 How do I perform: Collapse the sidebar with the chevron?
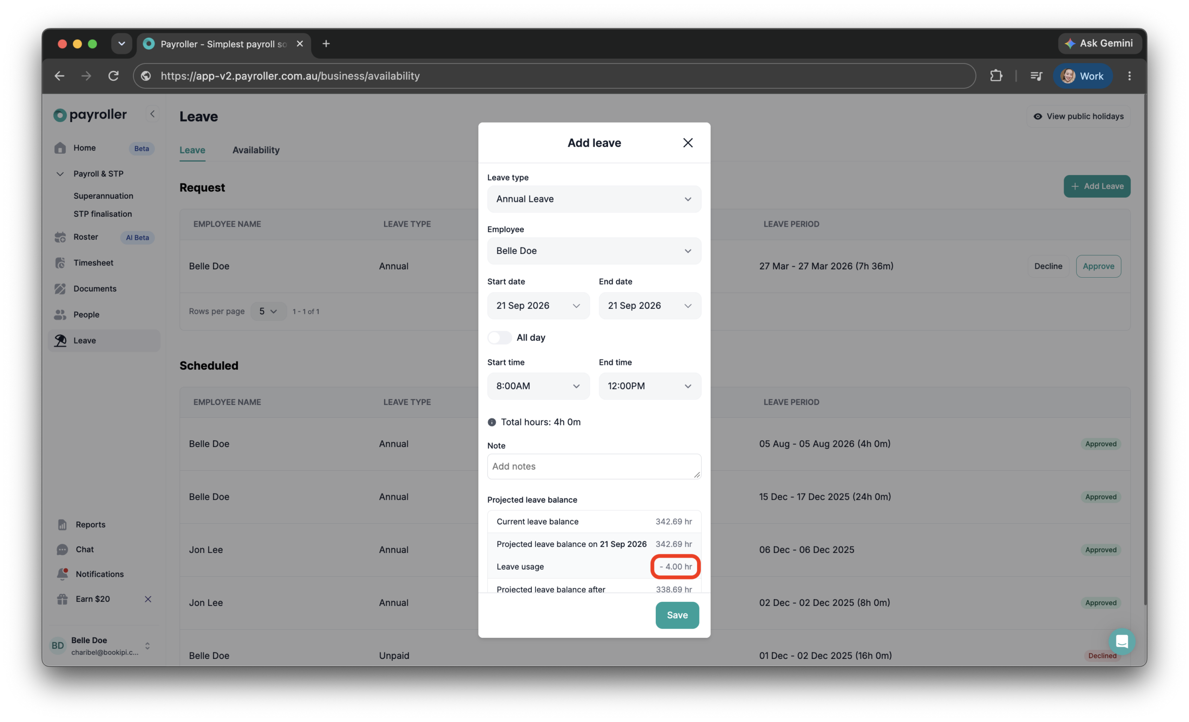pyautogui.click(x=152, y=114)
